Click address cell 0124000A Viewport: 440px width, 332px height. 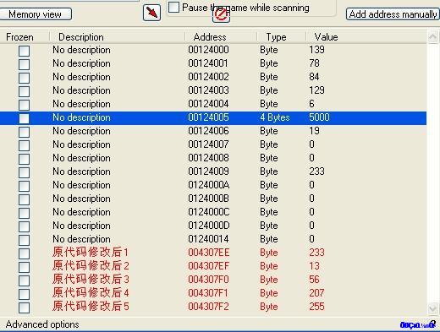tap(209, 185)
